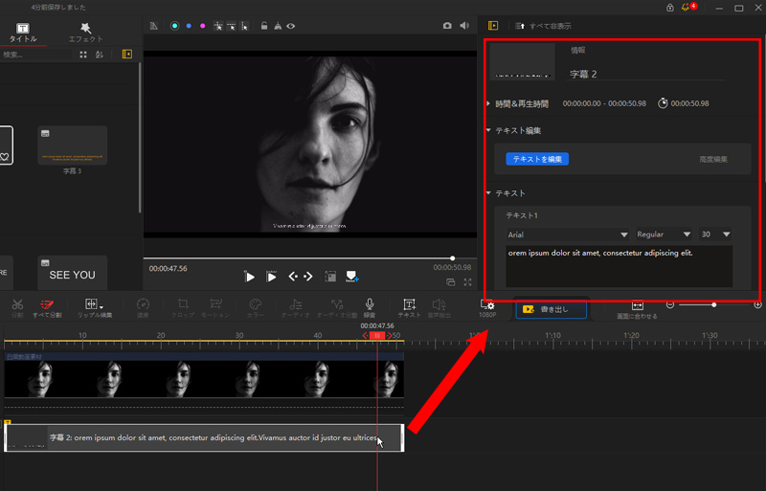Click the 録音 microphone icon
This screenshot has height=491, width=766.
point(370,305)
